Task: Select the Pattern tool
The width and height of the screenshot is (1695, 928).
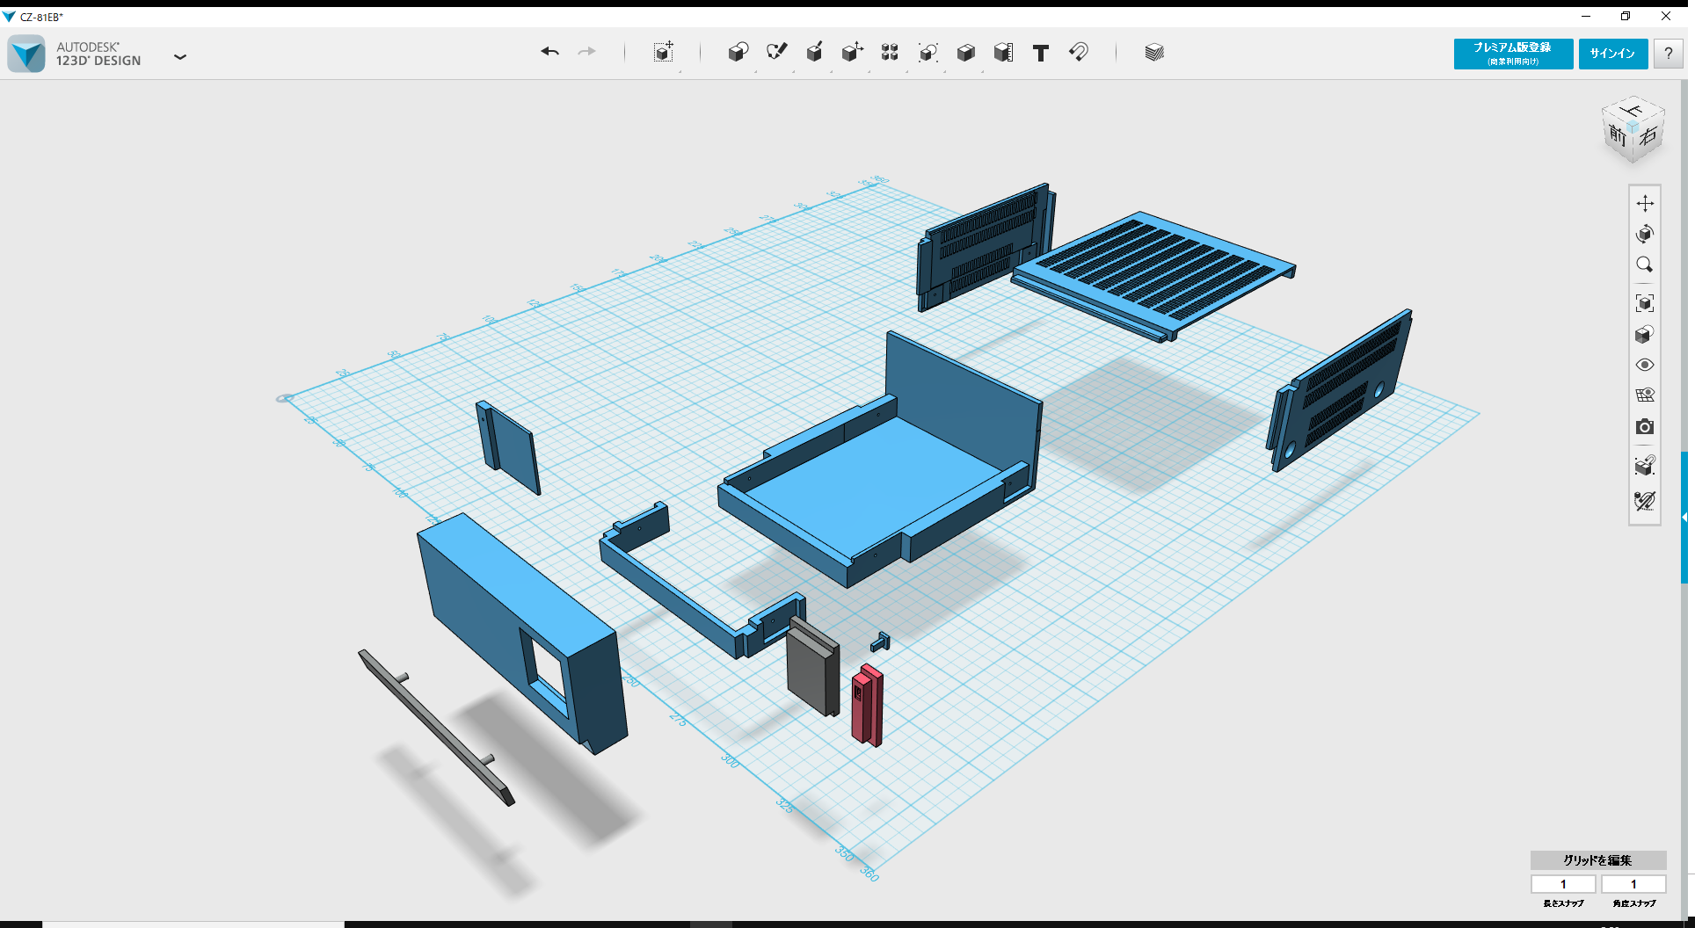Action: (889, 53)
